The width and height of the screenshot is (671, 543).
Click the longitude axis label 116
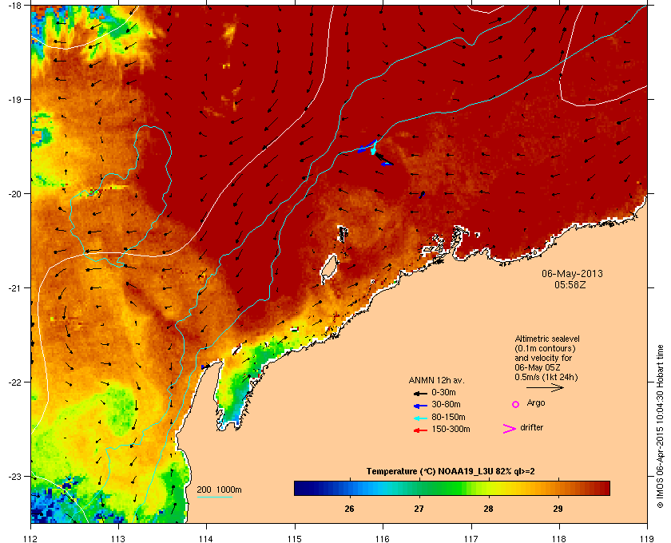383,539
